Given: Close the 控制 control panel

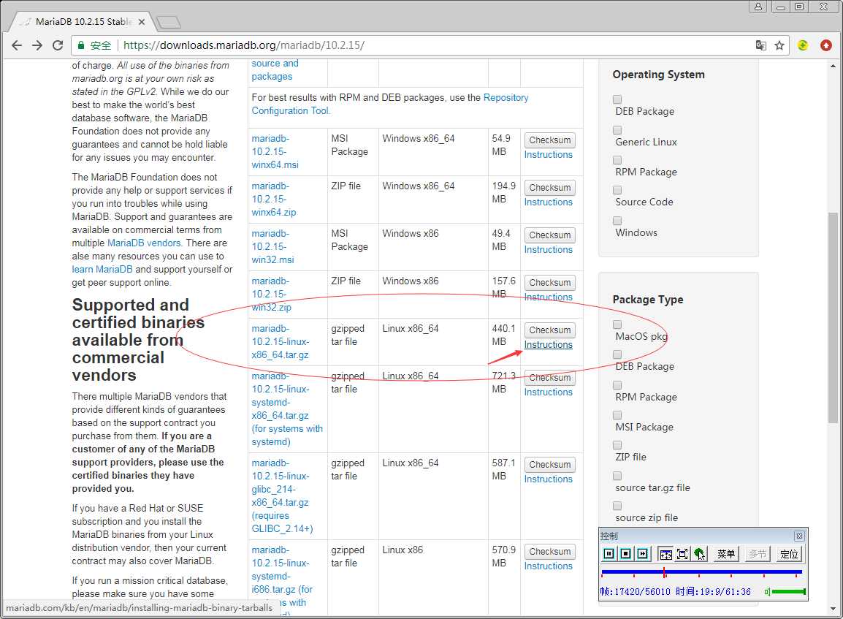Looking at the screenshot, I should pos(799,536).
